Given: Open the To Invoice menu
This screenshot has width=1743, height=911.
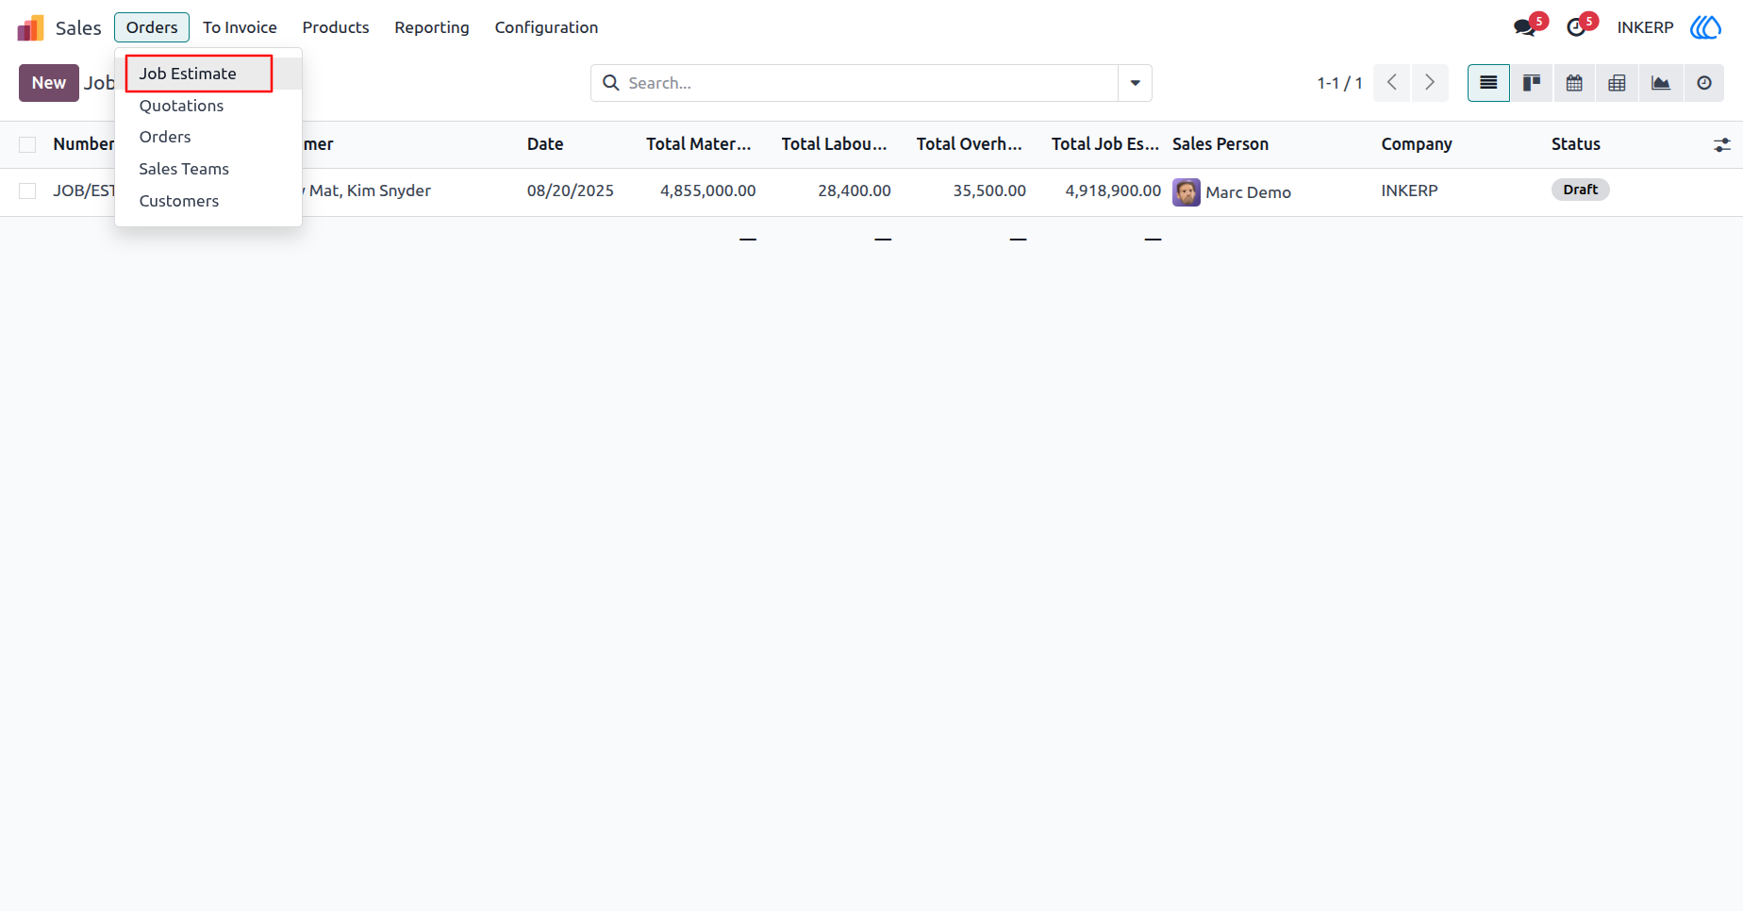Looking at the screenshot, I should [x=240, y=27].
